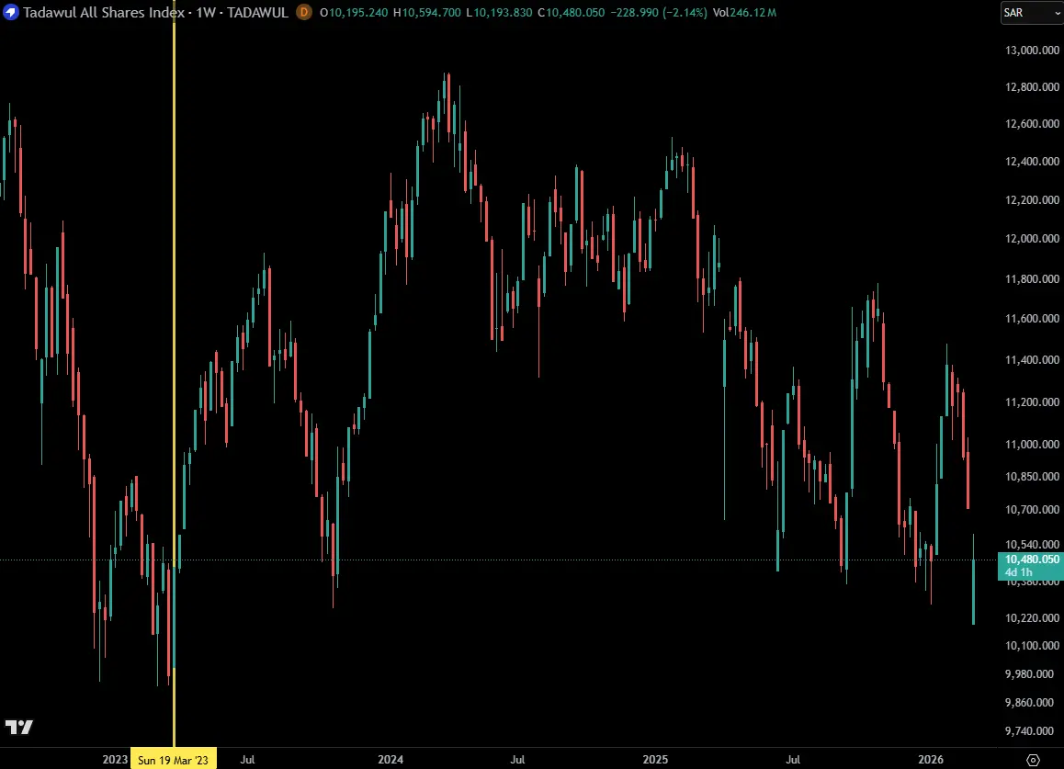Click the 2026 label on time axis
This screenshot has height=769, width=1064.
coord(931,760)
